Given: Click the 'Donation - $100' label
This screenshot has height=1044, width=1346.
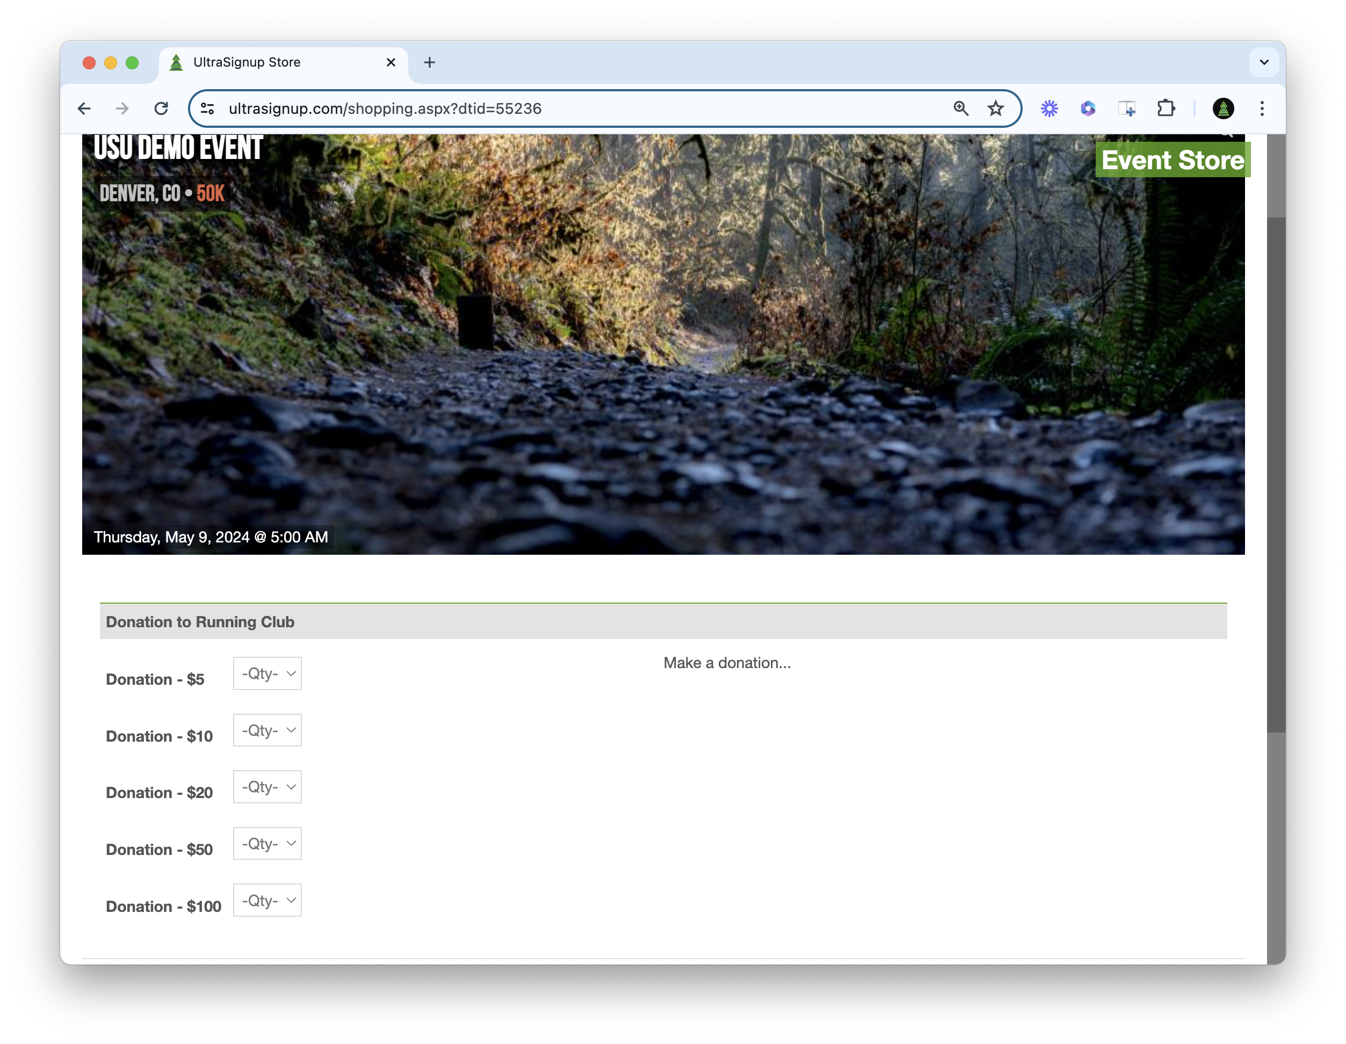Looking at the screenshot, I should point(163,907).
